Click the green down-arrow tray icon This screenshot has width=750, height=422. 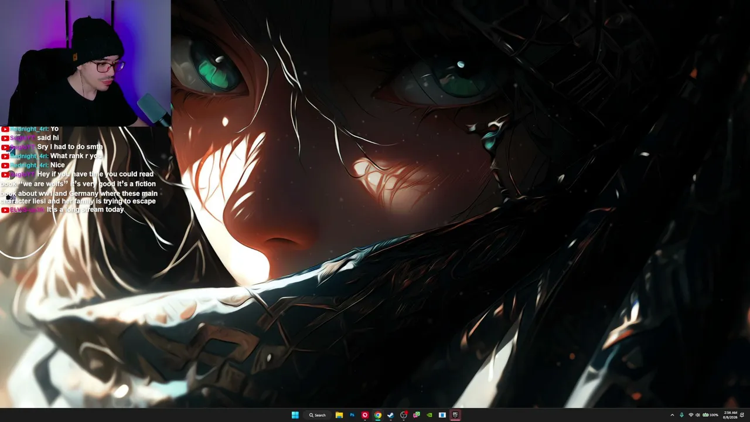tap(681, 415)
